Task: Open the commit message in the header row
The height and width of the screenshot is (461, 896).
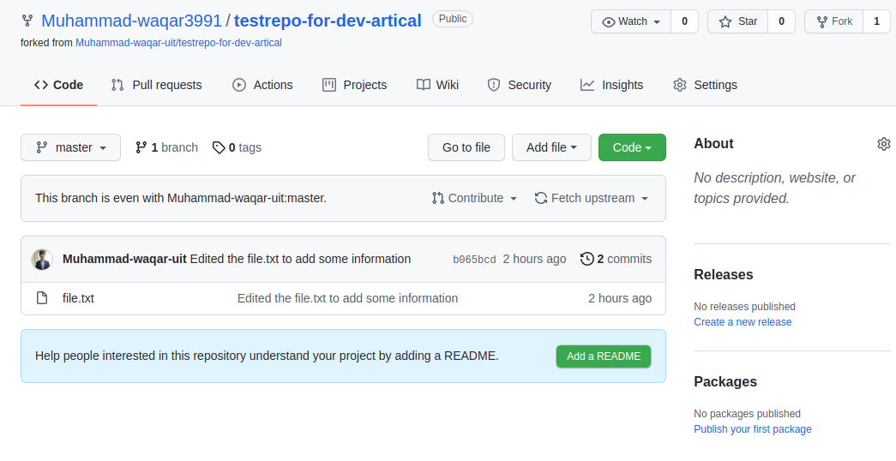Action: pyautogui.click(x=301, y=259)
